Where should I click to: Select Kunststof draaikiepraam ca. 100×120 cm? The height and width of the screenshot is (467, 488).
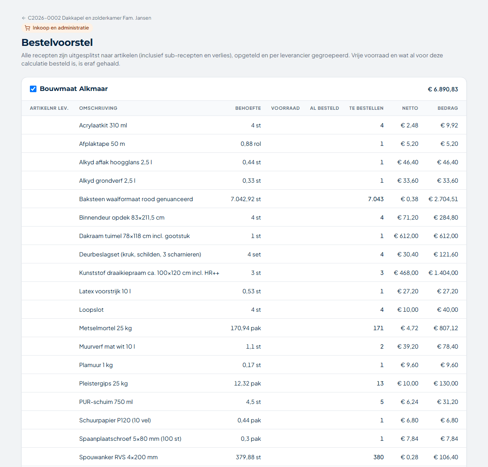[x=149, y=273]
